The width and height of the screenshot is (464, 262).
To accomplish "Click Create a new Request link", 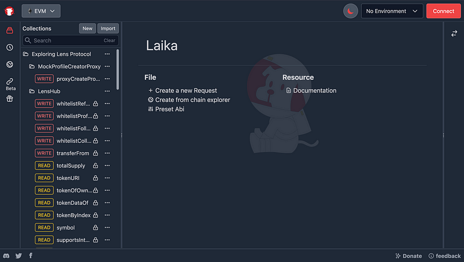I will pyautogui.click(x=186, y=91).
